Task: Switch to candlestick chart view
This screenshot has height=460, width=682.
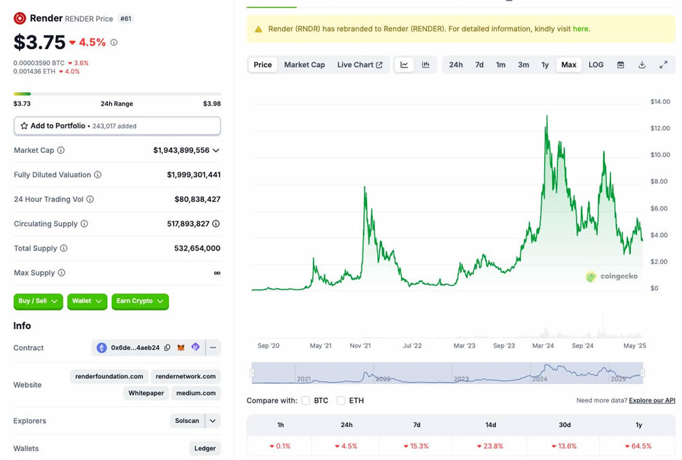Action: click(426, 65)
